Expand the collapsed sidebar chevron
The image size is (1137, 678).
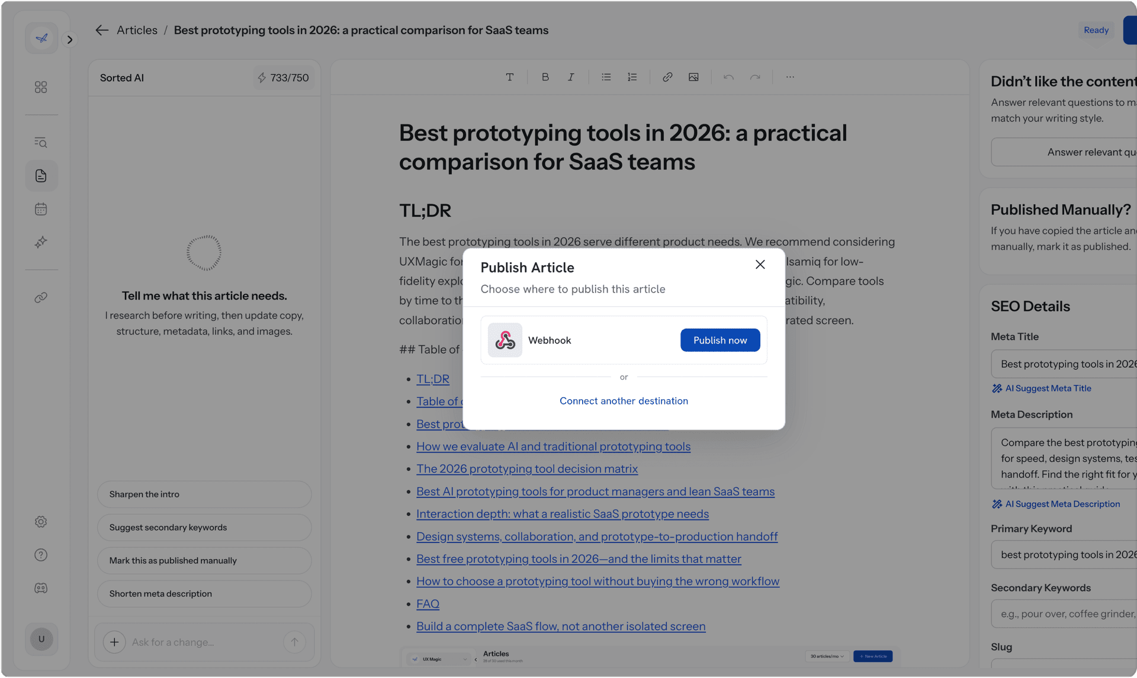[x=70, y=40]
